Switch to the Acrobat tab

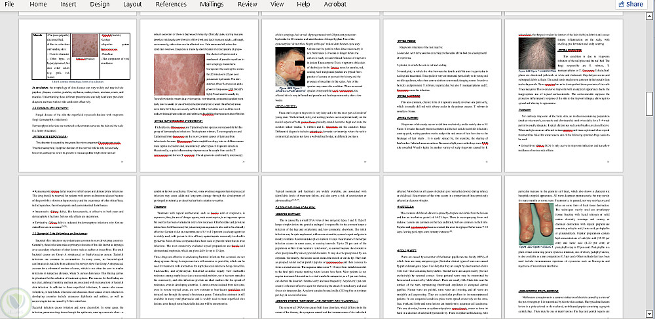point(335,4)
